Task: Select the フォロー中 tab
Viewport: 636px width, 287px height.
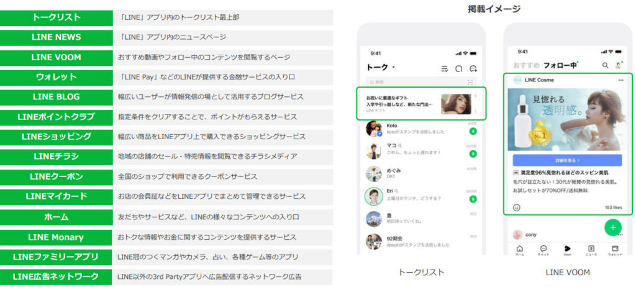Action: pyautogui.click(x=560, y=65)
